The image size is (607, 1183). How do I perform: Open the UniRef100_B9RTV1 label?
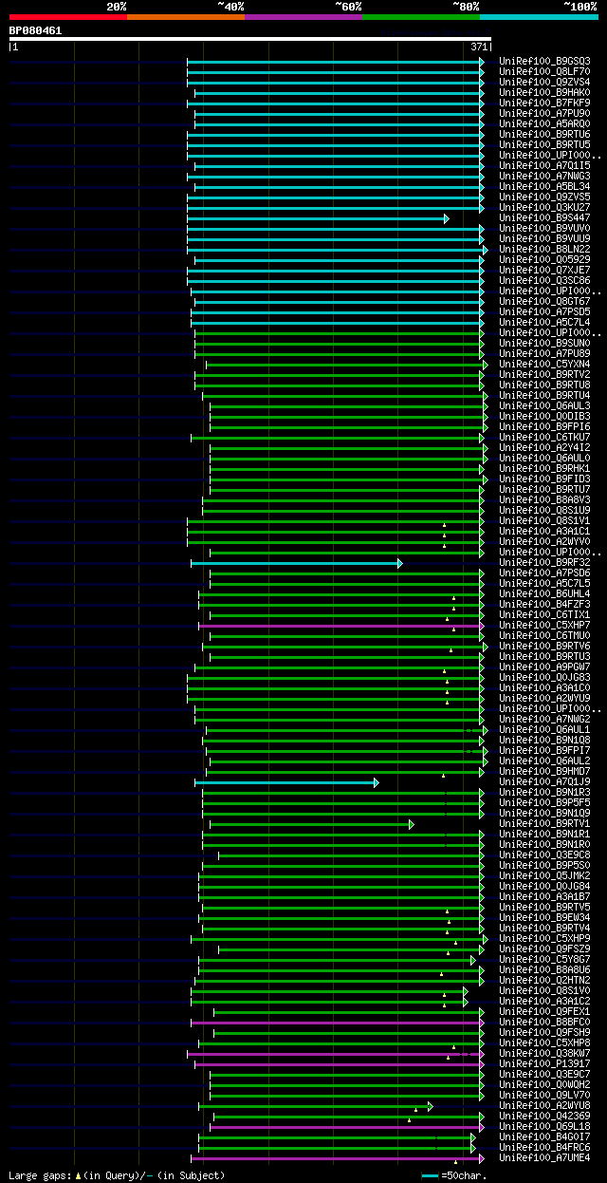(545, 823)
